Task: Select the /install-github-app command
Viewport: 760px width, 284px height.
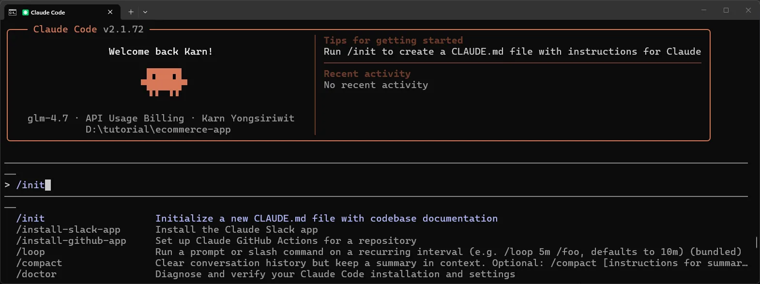Action: pyautogui.click(x=71, y=240)
